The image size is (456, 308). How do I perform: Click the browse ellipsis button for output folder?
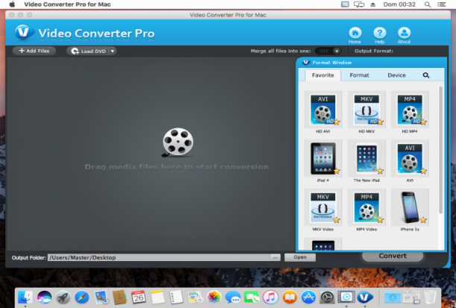tap(276, 257)
